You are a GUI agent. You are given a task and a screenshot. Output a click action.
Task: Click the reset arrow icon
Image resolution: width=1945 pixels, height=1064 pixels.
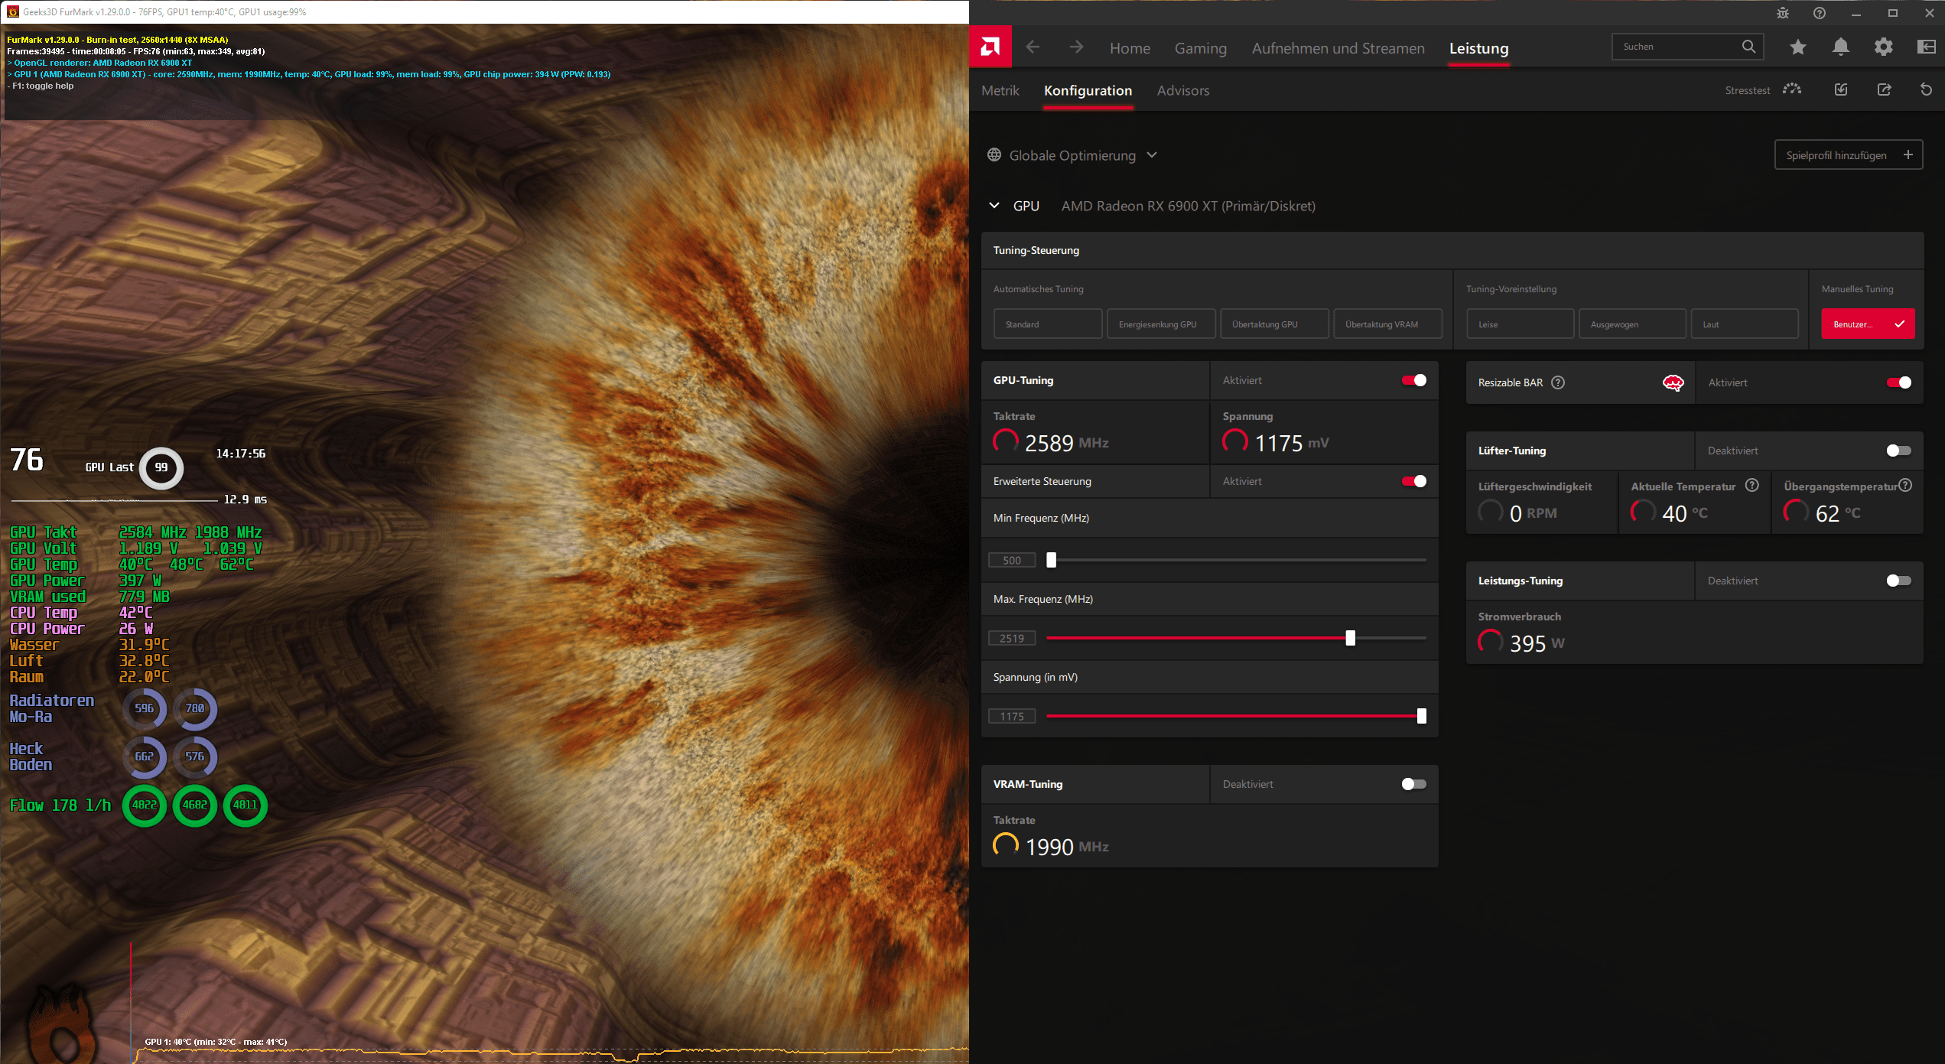click(x=1926, y=89)
